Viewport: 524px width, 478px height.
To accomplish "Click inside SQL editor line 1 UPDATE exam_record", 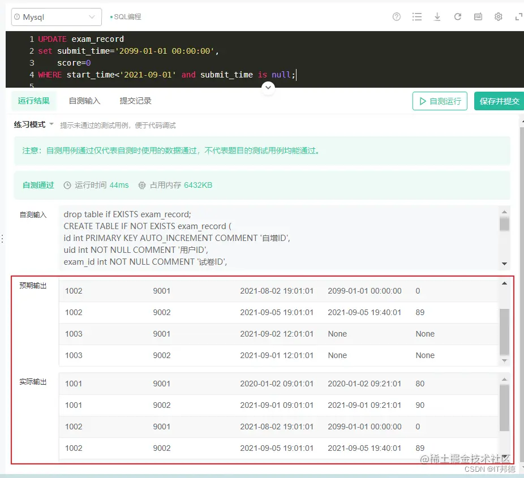I will 81,39.
